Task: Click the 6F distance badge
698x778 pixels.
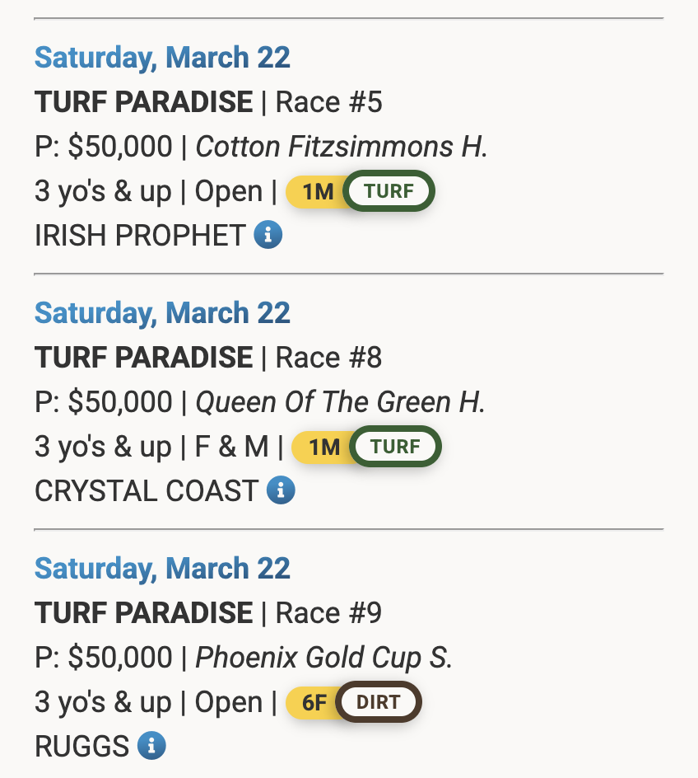Action: click(313, 703)
